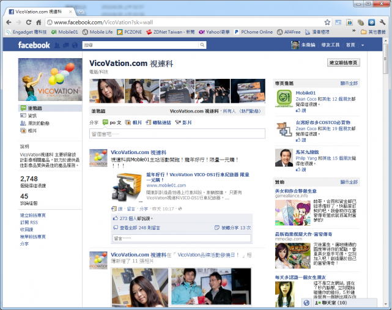Screen dimensions: 392x310
Task: Go back with the browser back arrow
Action: coord(9,22)
